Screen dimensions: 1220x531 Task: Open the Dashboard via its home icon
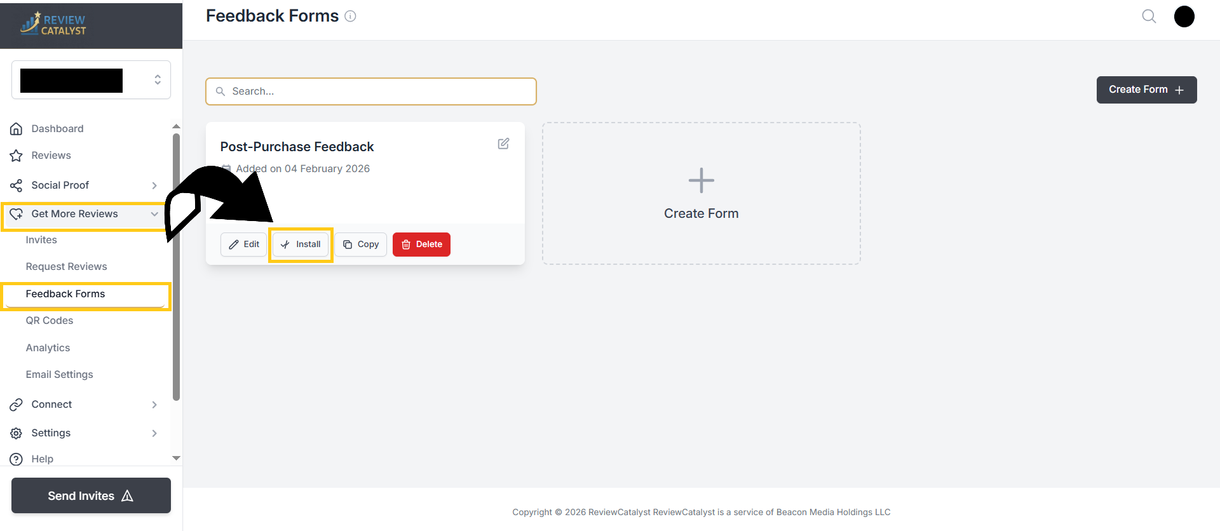(17, 128)
